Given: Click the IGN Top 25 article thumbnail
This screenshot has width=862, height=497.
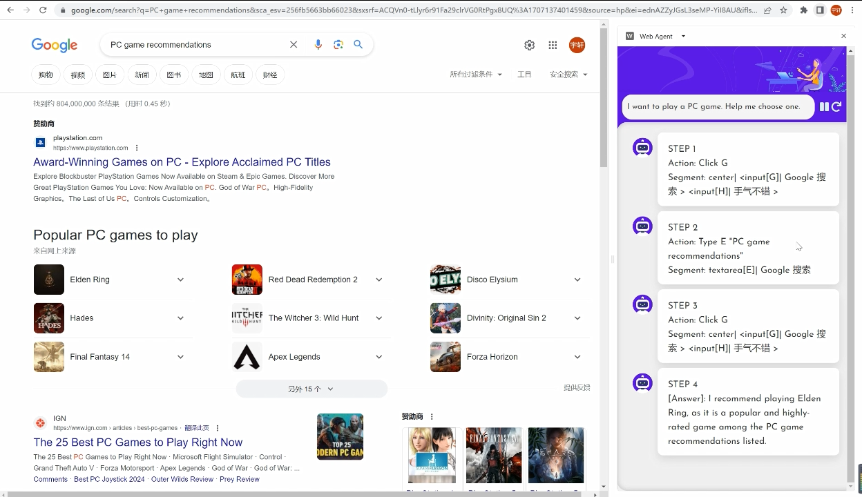Looking at the screenshot, I should (x=340, y=437).
